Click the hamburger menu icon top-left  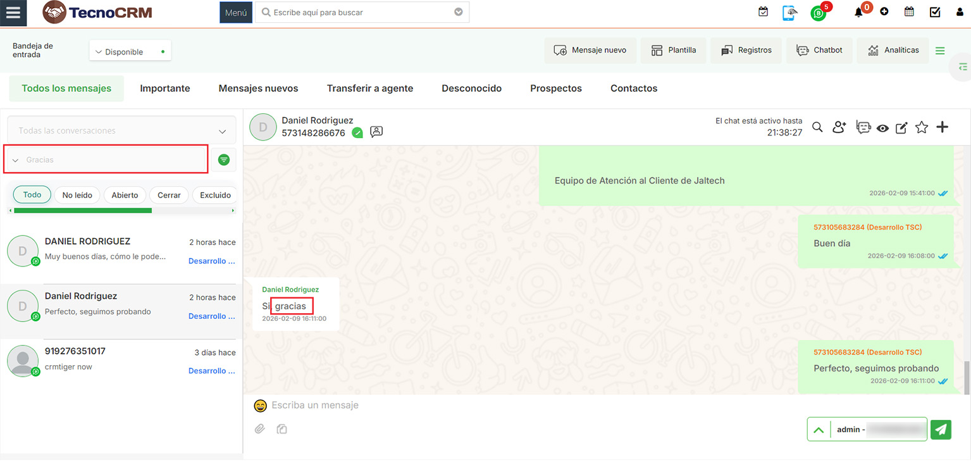13,13
